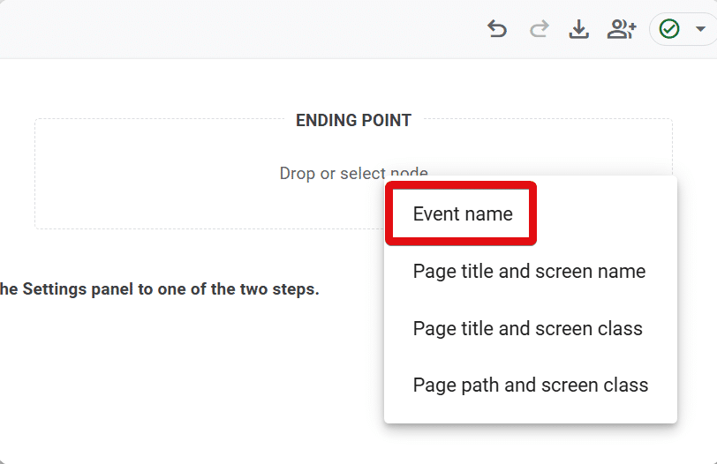The image size is (717, 464).
Task: Click the undo arrow icon
Action: (497, 29)
